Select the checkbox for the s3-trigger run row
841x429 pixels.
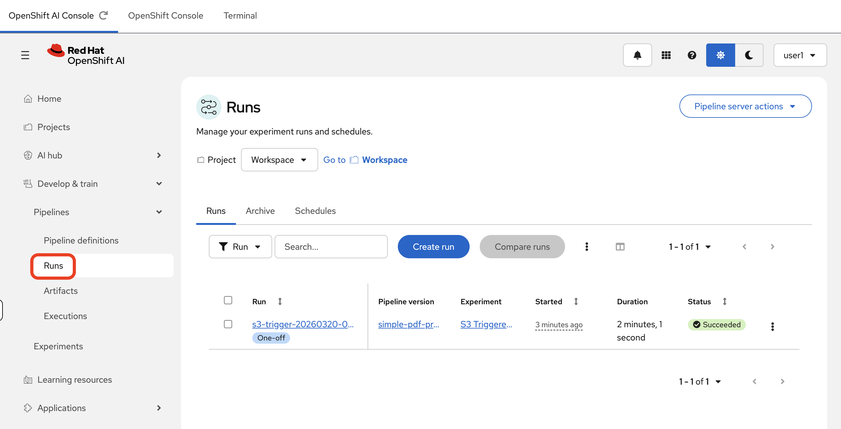tap(228, 324)
